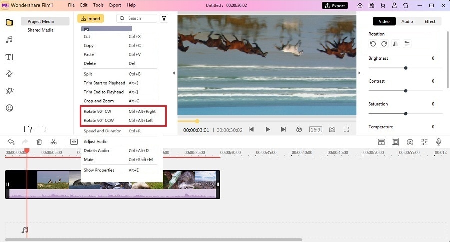Open the Media folder sidebar icon
This screenshot has width=450, height=242.
coord(9,22)
